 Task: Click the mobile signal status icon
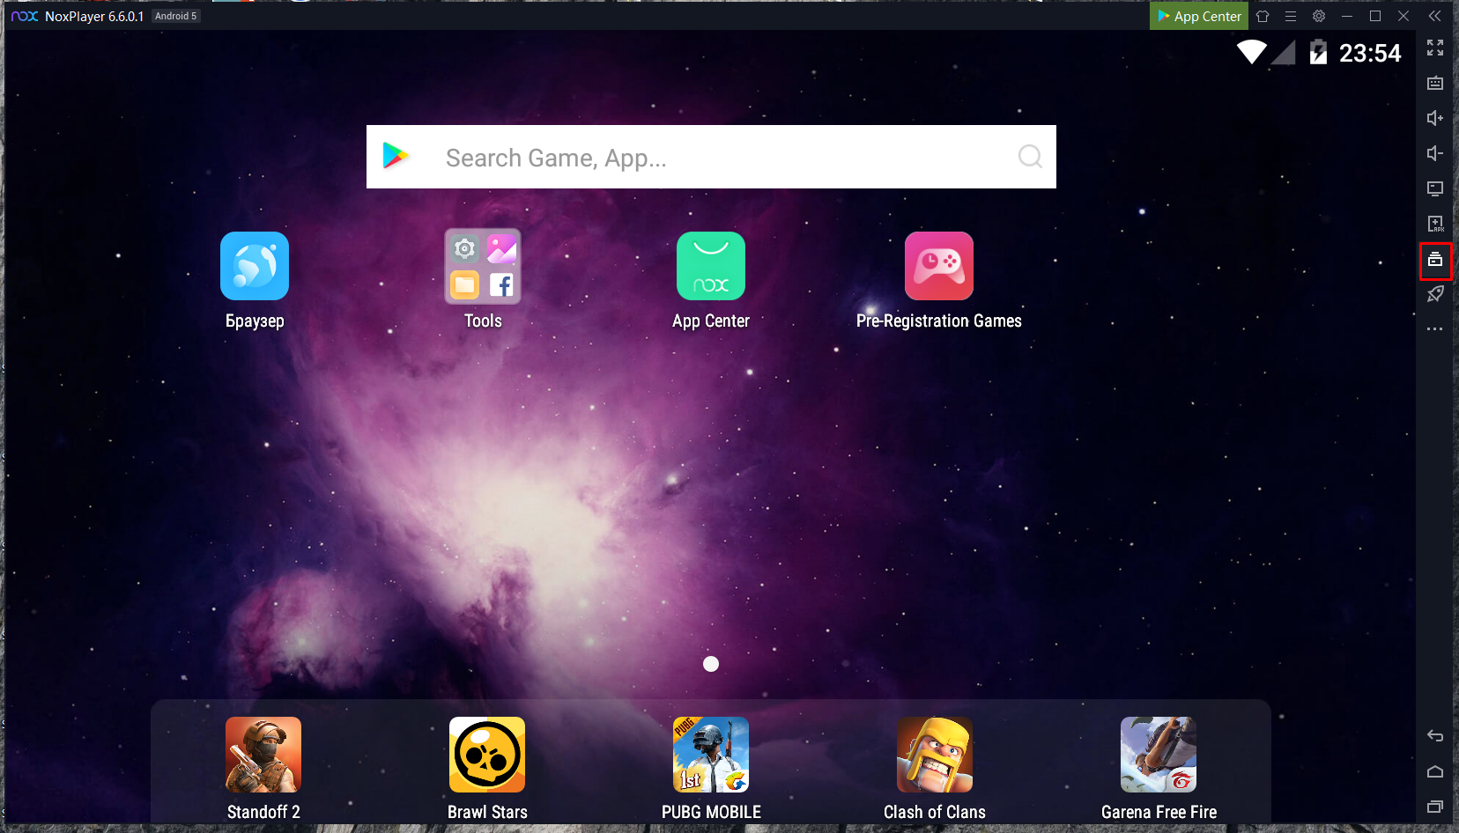tap(1284, 52)
